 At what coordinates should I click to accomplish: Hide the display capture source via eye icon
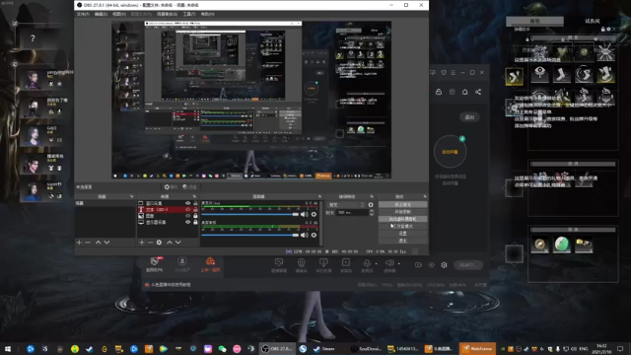(187, 222)
